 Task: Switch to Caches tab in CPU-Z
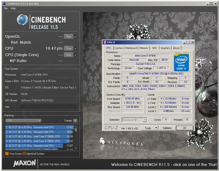119,48
